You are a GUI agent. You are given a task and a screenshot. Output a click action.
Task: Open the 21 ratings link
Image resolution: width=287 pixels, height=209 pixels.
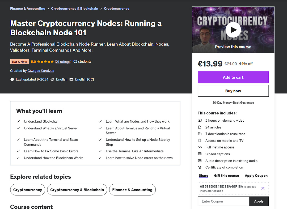pos(63,62)
